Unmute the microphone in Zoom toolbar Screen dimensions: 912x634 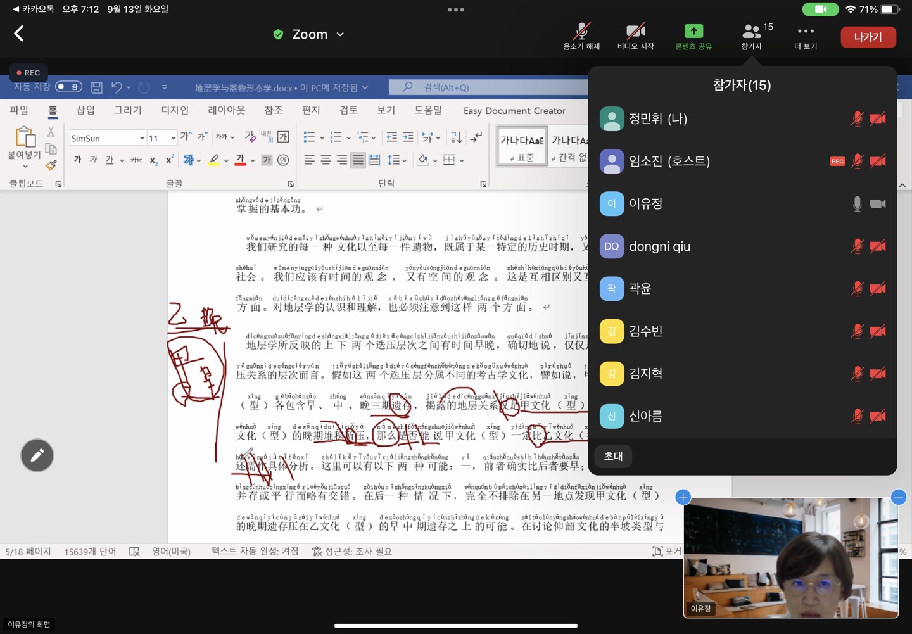[x=581, y=32]
